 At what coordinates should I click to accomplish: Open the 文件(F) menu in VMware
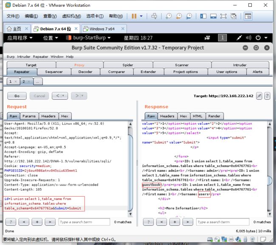coord(13,16)
